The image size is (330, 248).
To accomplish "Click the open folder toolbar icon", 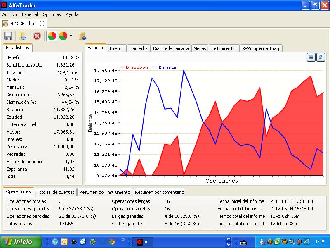I will (22, 36).
